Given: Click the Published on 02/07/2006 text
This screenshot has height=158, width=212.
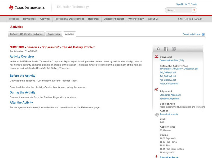Looking at the screenshot, I should point(23,51).
